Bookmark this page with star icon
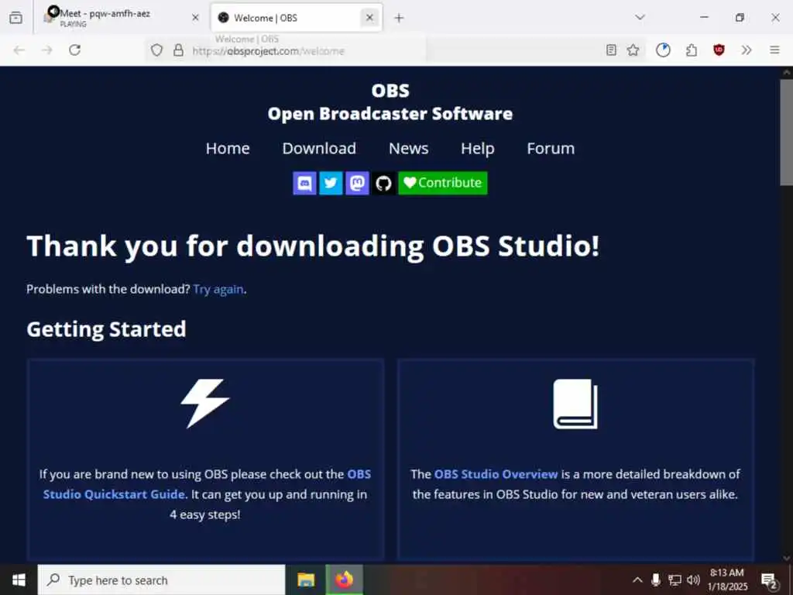Screen dimensions: 793x595 [x=633, y=50]
